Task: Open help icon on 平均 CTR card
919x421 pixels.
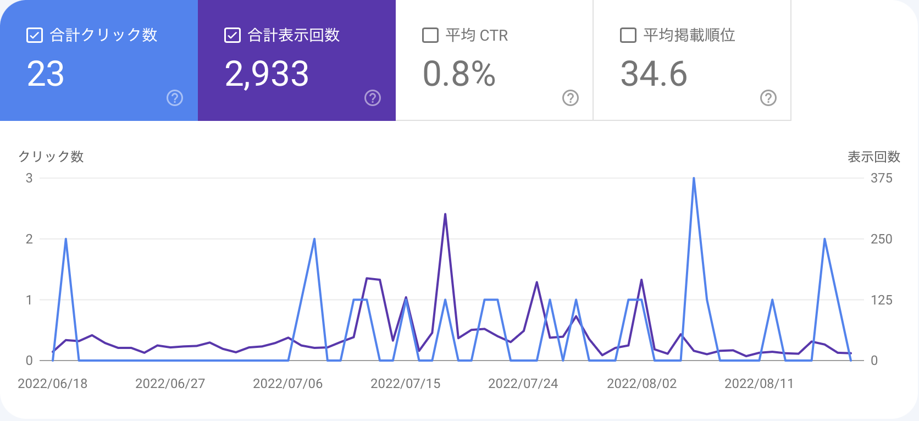Action: (571, 98)
